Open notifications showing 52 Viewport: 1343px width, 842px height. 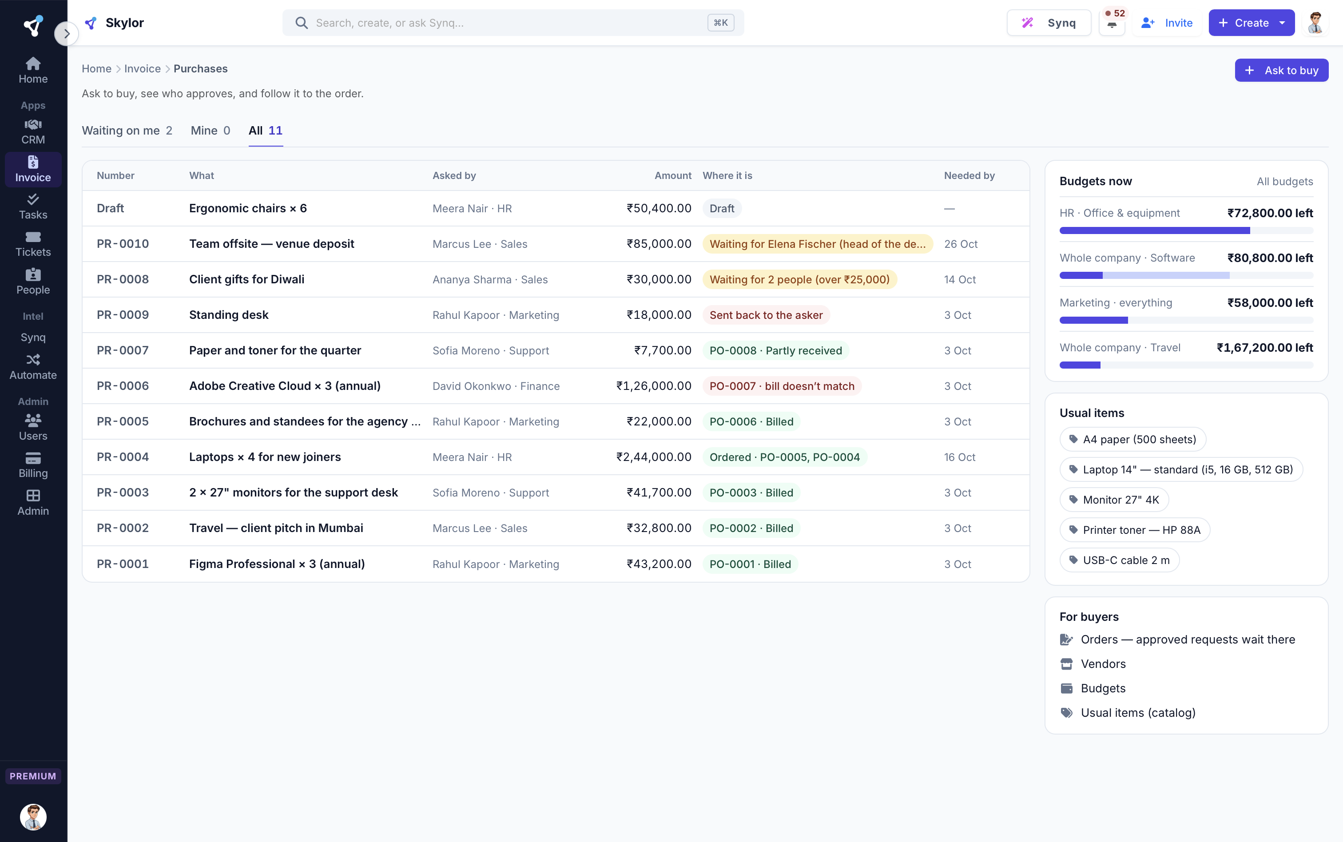(x=1112, y=23)
